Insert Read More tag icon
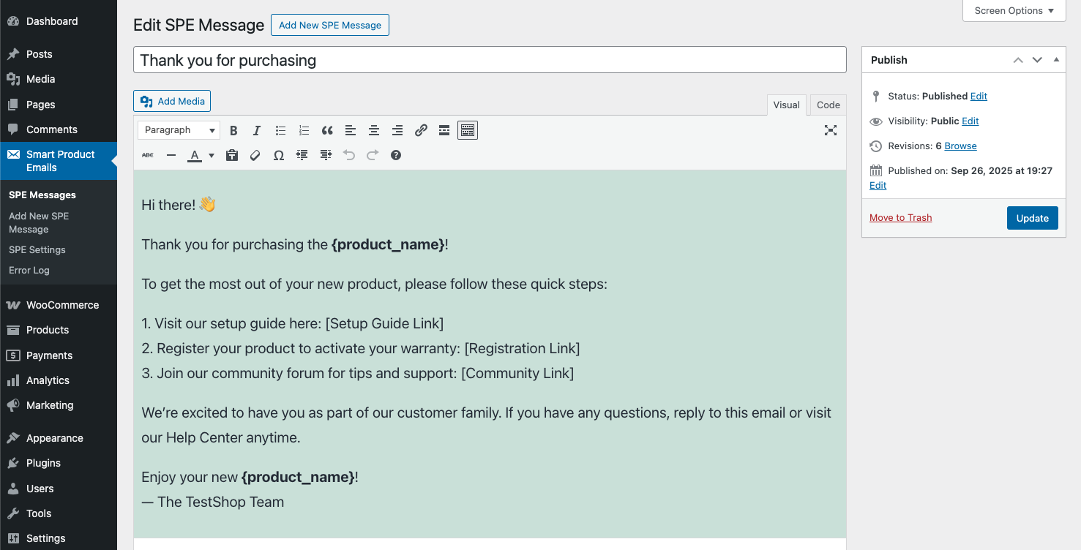 (x=444, y=130)
